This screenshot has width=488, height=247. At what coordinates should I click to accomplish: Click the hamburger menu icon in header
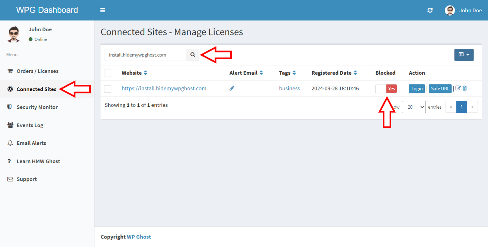[103, 10]
